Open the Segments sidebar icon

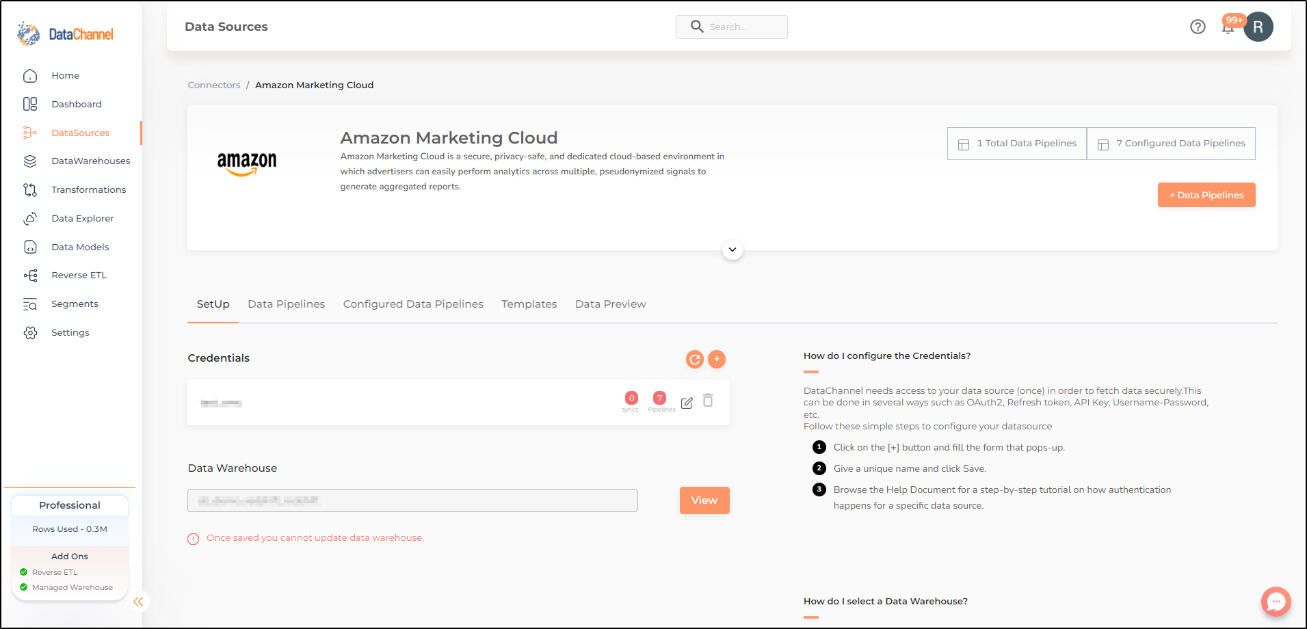(x=30, y=304)
